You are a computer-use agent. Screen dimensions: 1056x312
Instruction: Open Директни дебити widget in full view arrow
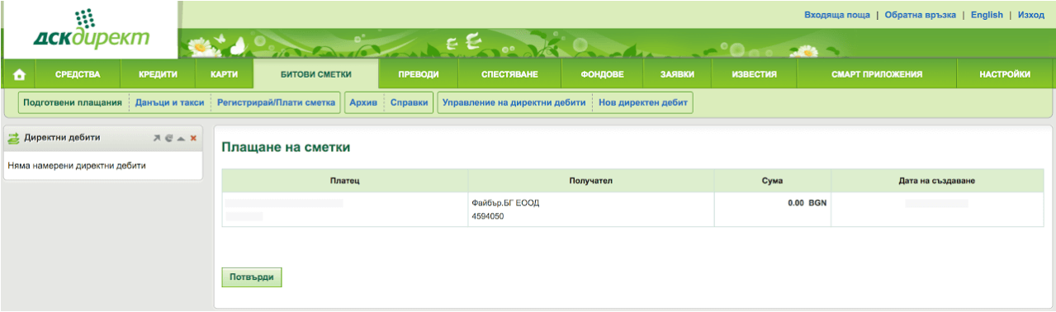[x=157, y=139]
